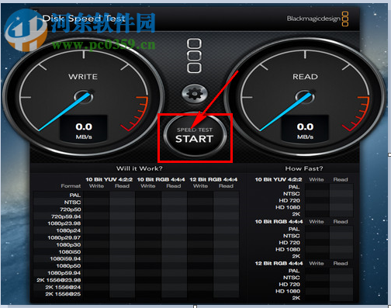This screenshot has height=308, width=391.
Task: Click PAL under How Fast 12 Bit RGB
Action: tap(294, 271)
